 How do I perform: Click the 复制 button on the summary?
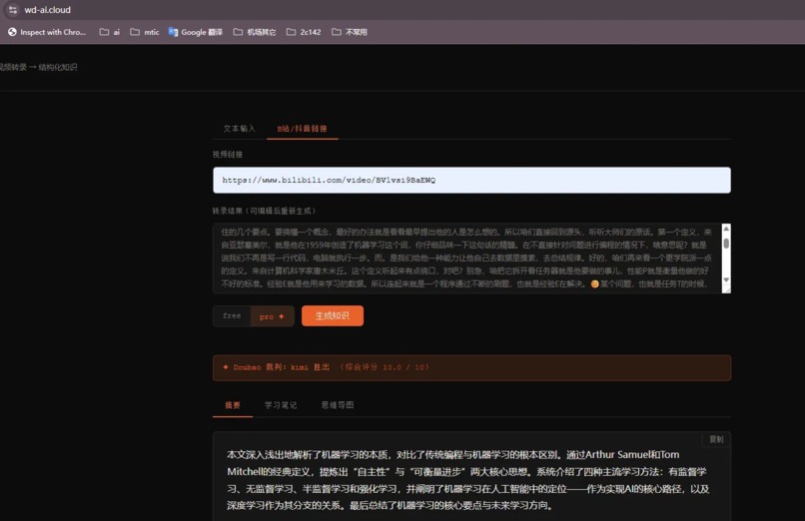click(x=716, y=439)
